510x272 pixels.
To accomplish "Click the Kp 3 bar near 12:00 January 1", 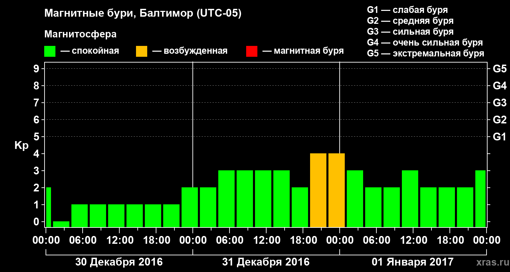I will click(410, 199).
